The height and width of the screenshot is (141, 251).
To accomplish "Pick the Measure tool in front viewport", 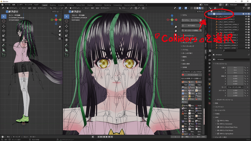I will [x=67, y=50].
